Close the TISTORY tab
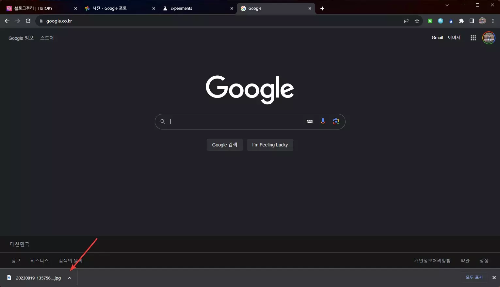This screenshot has width=500, height=287. click(76, 8)
